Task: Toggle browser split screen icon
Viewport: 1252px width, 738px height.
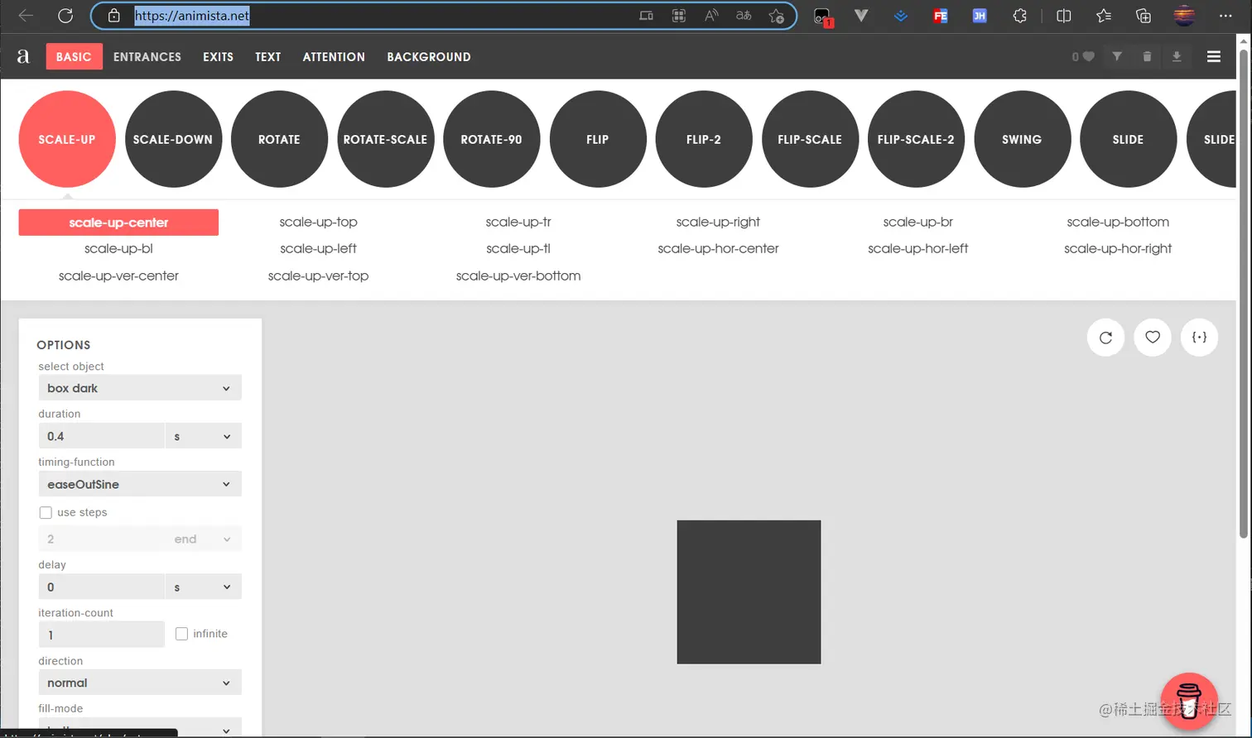Action: (1064, 16)
